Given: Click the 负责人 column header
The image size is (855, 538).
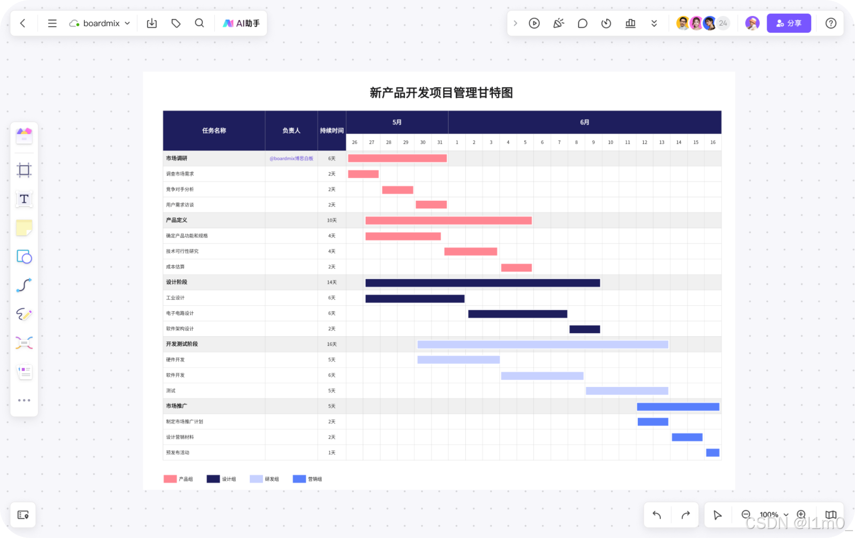Looking at the screenshot, I should 291,130.
